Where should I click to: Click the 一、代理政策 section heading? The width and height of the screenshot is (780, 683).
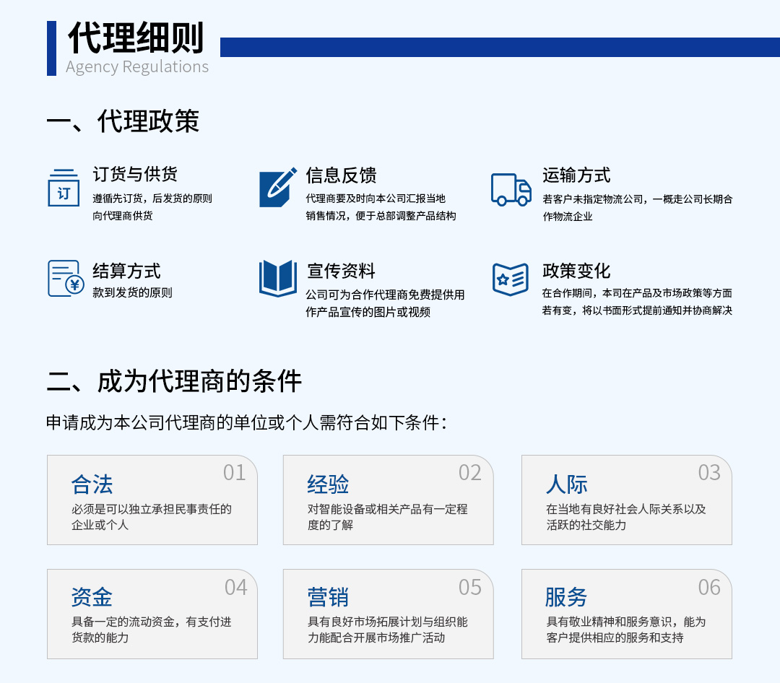click(x=123, y=121)
